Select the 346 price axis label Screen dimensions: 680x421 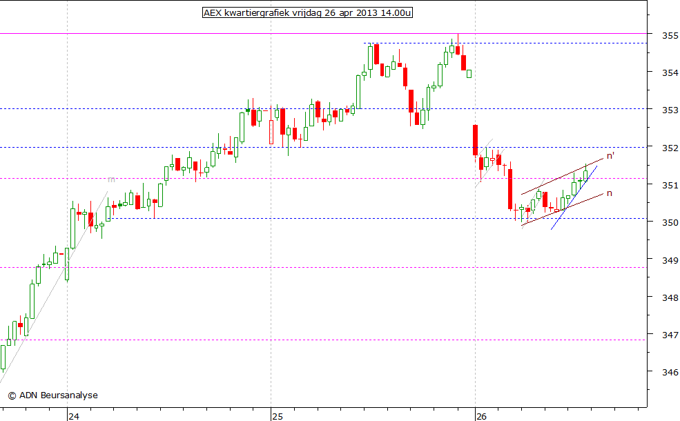tap(670, 372)
